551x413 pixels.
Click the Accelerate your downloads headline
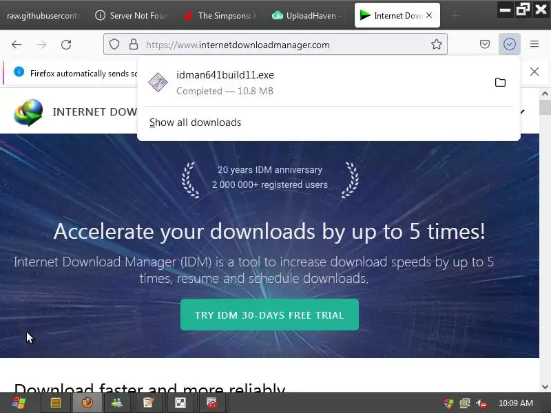(269, 231)
